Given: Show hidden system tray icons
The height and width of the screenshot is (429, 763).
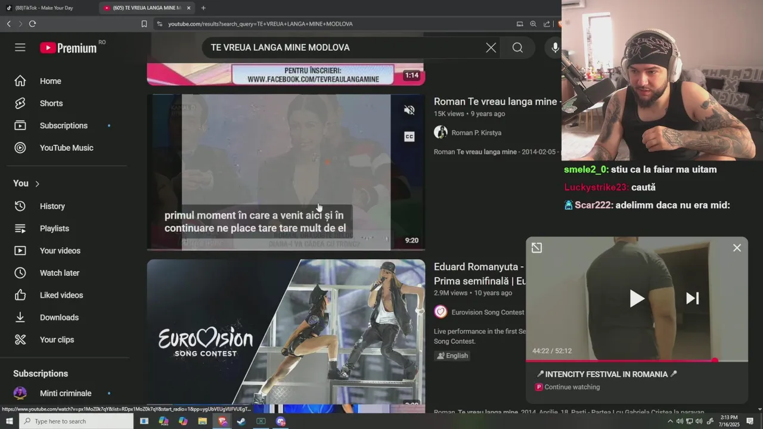Looking at the screenshot, I should tap(670, 421).
